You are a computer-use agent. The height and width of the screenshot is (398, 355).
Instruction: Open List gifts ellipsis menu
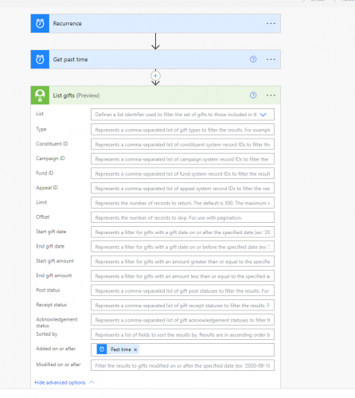click(x=271, y=95)
